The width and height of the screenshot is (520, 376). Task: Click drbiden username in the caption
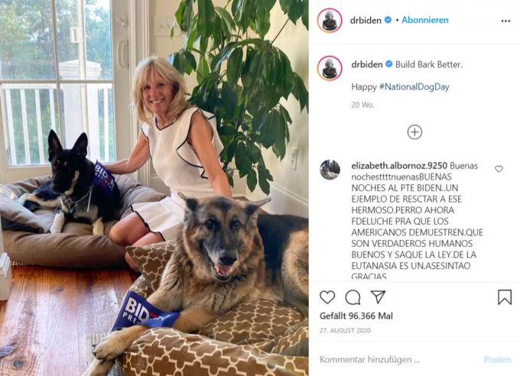(x=367, y=64)
